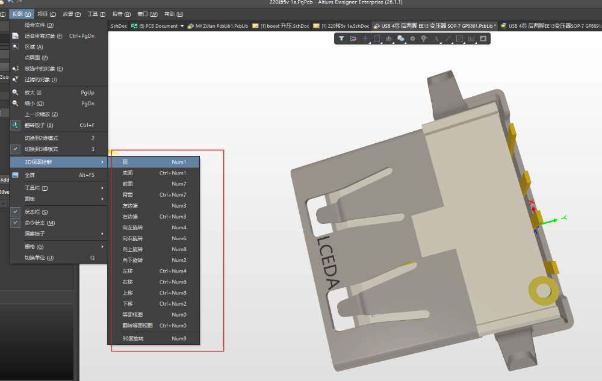Click the fit all objects 适合所有对象 icon

coord(16,36)
